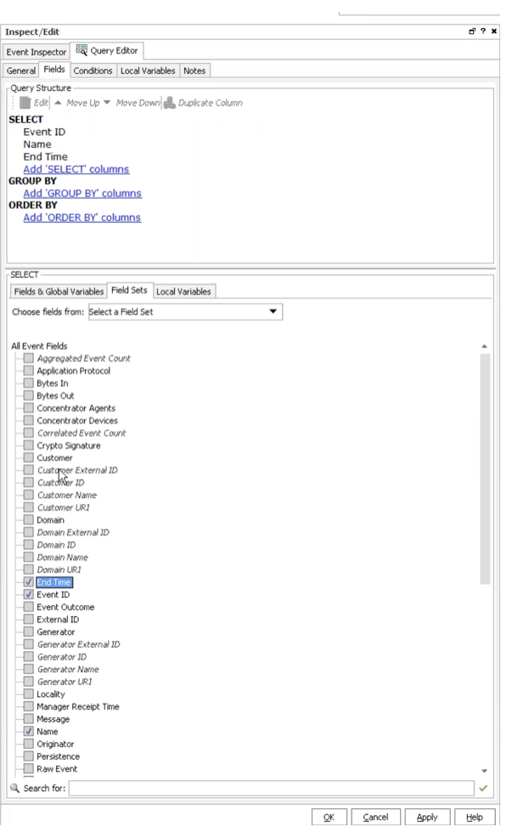
Task: Click Add 'GROUP BY' columns link
Action: (x=82, y=193)
